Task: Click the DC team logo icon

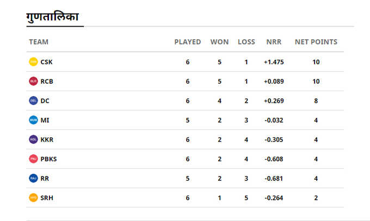Action: coord(33,100)
